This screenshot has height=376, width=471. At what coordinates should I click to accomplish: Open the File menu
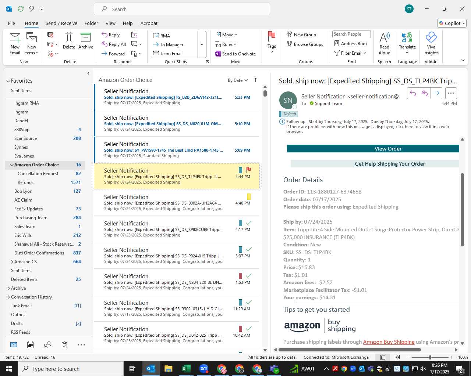click(x=11, y=23)
